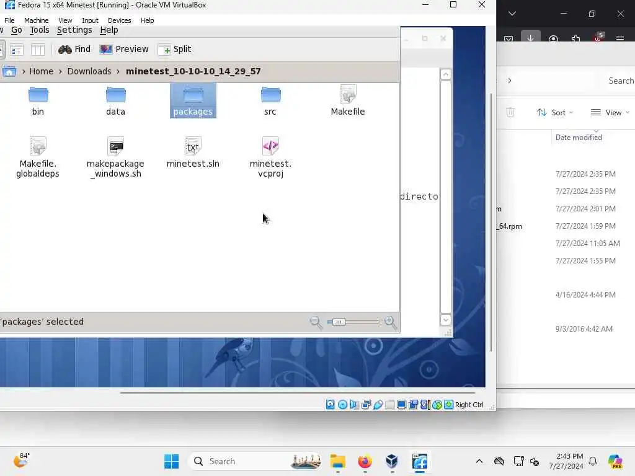635x476 pixels.
Task: Open Firefox downloads panel icon
Action: click(x=531, y=37)
